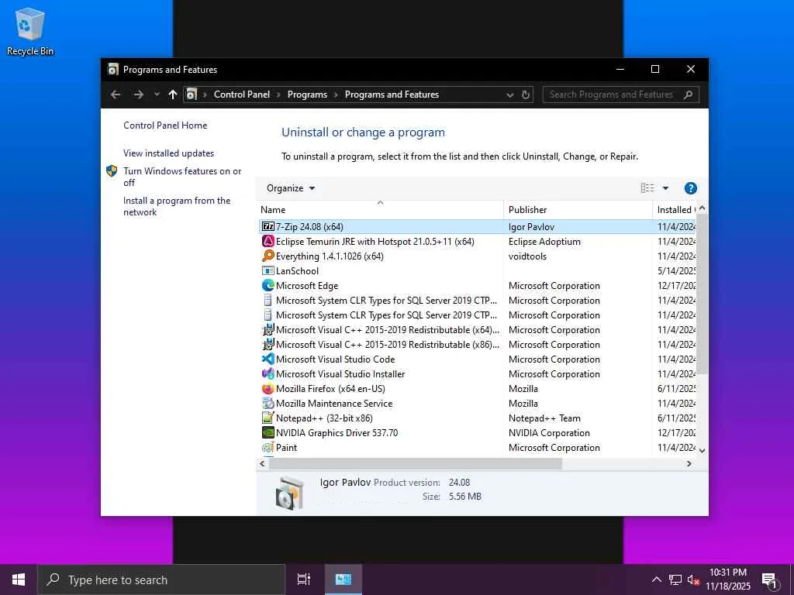Expand chevron after Control Panel breadcrumb
The image size is (794, 595).
click(278, 95)
